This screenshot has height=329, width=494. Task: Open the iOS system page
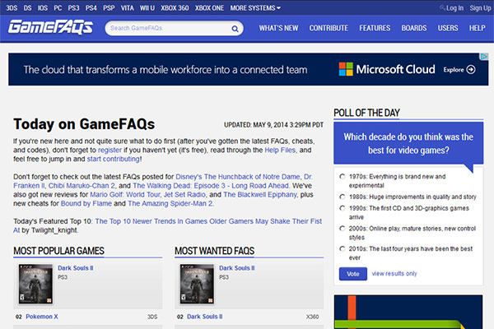point(43,8)
